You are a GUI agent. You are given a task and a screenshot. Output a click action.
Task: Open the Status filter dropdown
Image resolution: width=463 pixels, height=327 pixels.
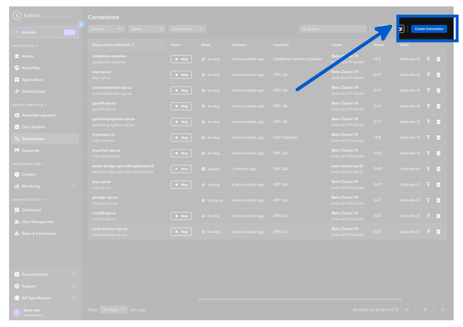tap(146, 29)
